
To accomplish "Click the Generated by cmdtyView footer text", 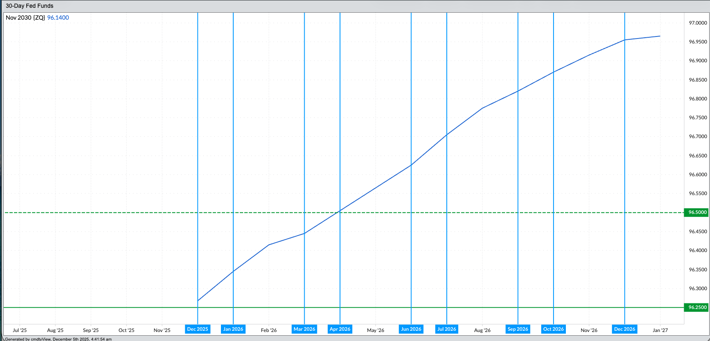I will [58, 339].
